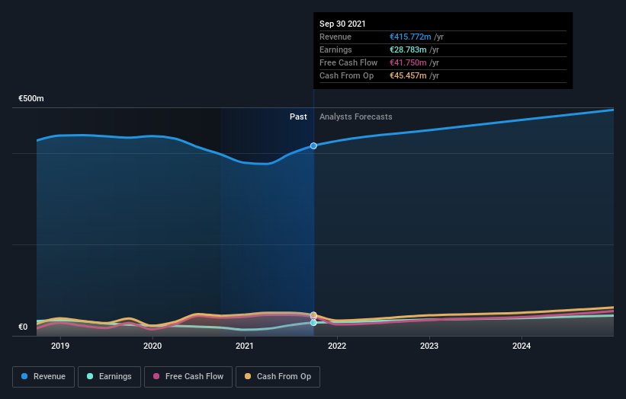
Task: Click the €28.783m earnings value in tooltip
Action: (408, 49)
